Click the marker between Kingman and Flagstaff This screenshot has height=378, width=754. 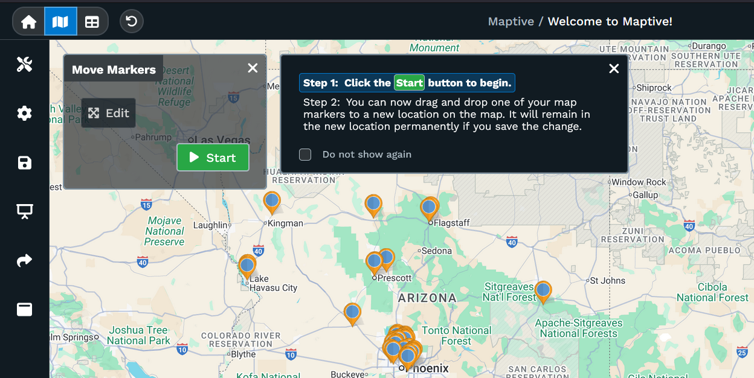tap(373, 205)
